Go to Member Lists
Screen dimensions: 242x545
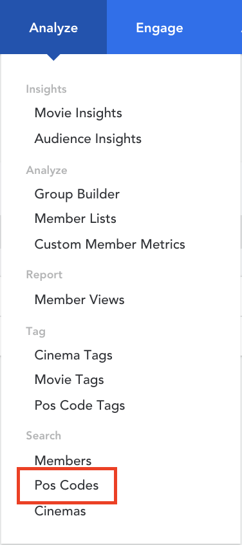tap(75, 218)
